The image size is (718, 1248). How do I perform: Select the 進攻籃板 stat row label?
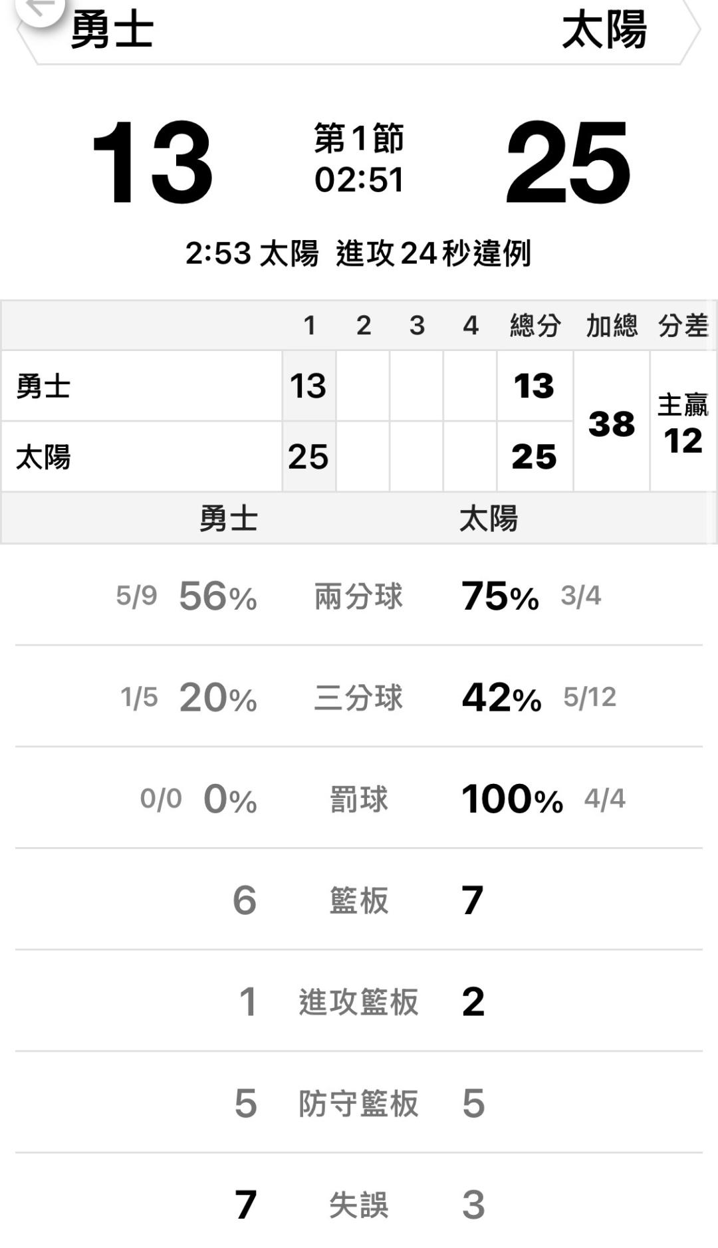359,1002
